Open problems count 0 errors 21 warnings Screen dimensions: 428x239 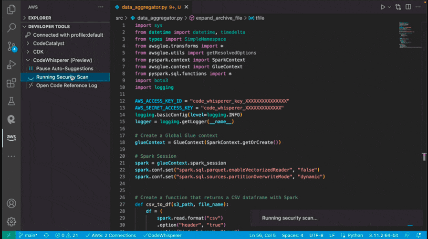pos(67,235)
